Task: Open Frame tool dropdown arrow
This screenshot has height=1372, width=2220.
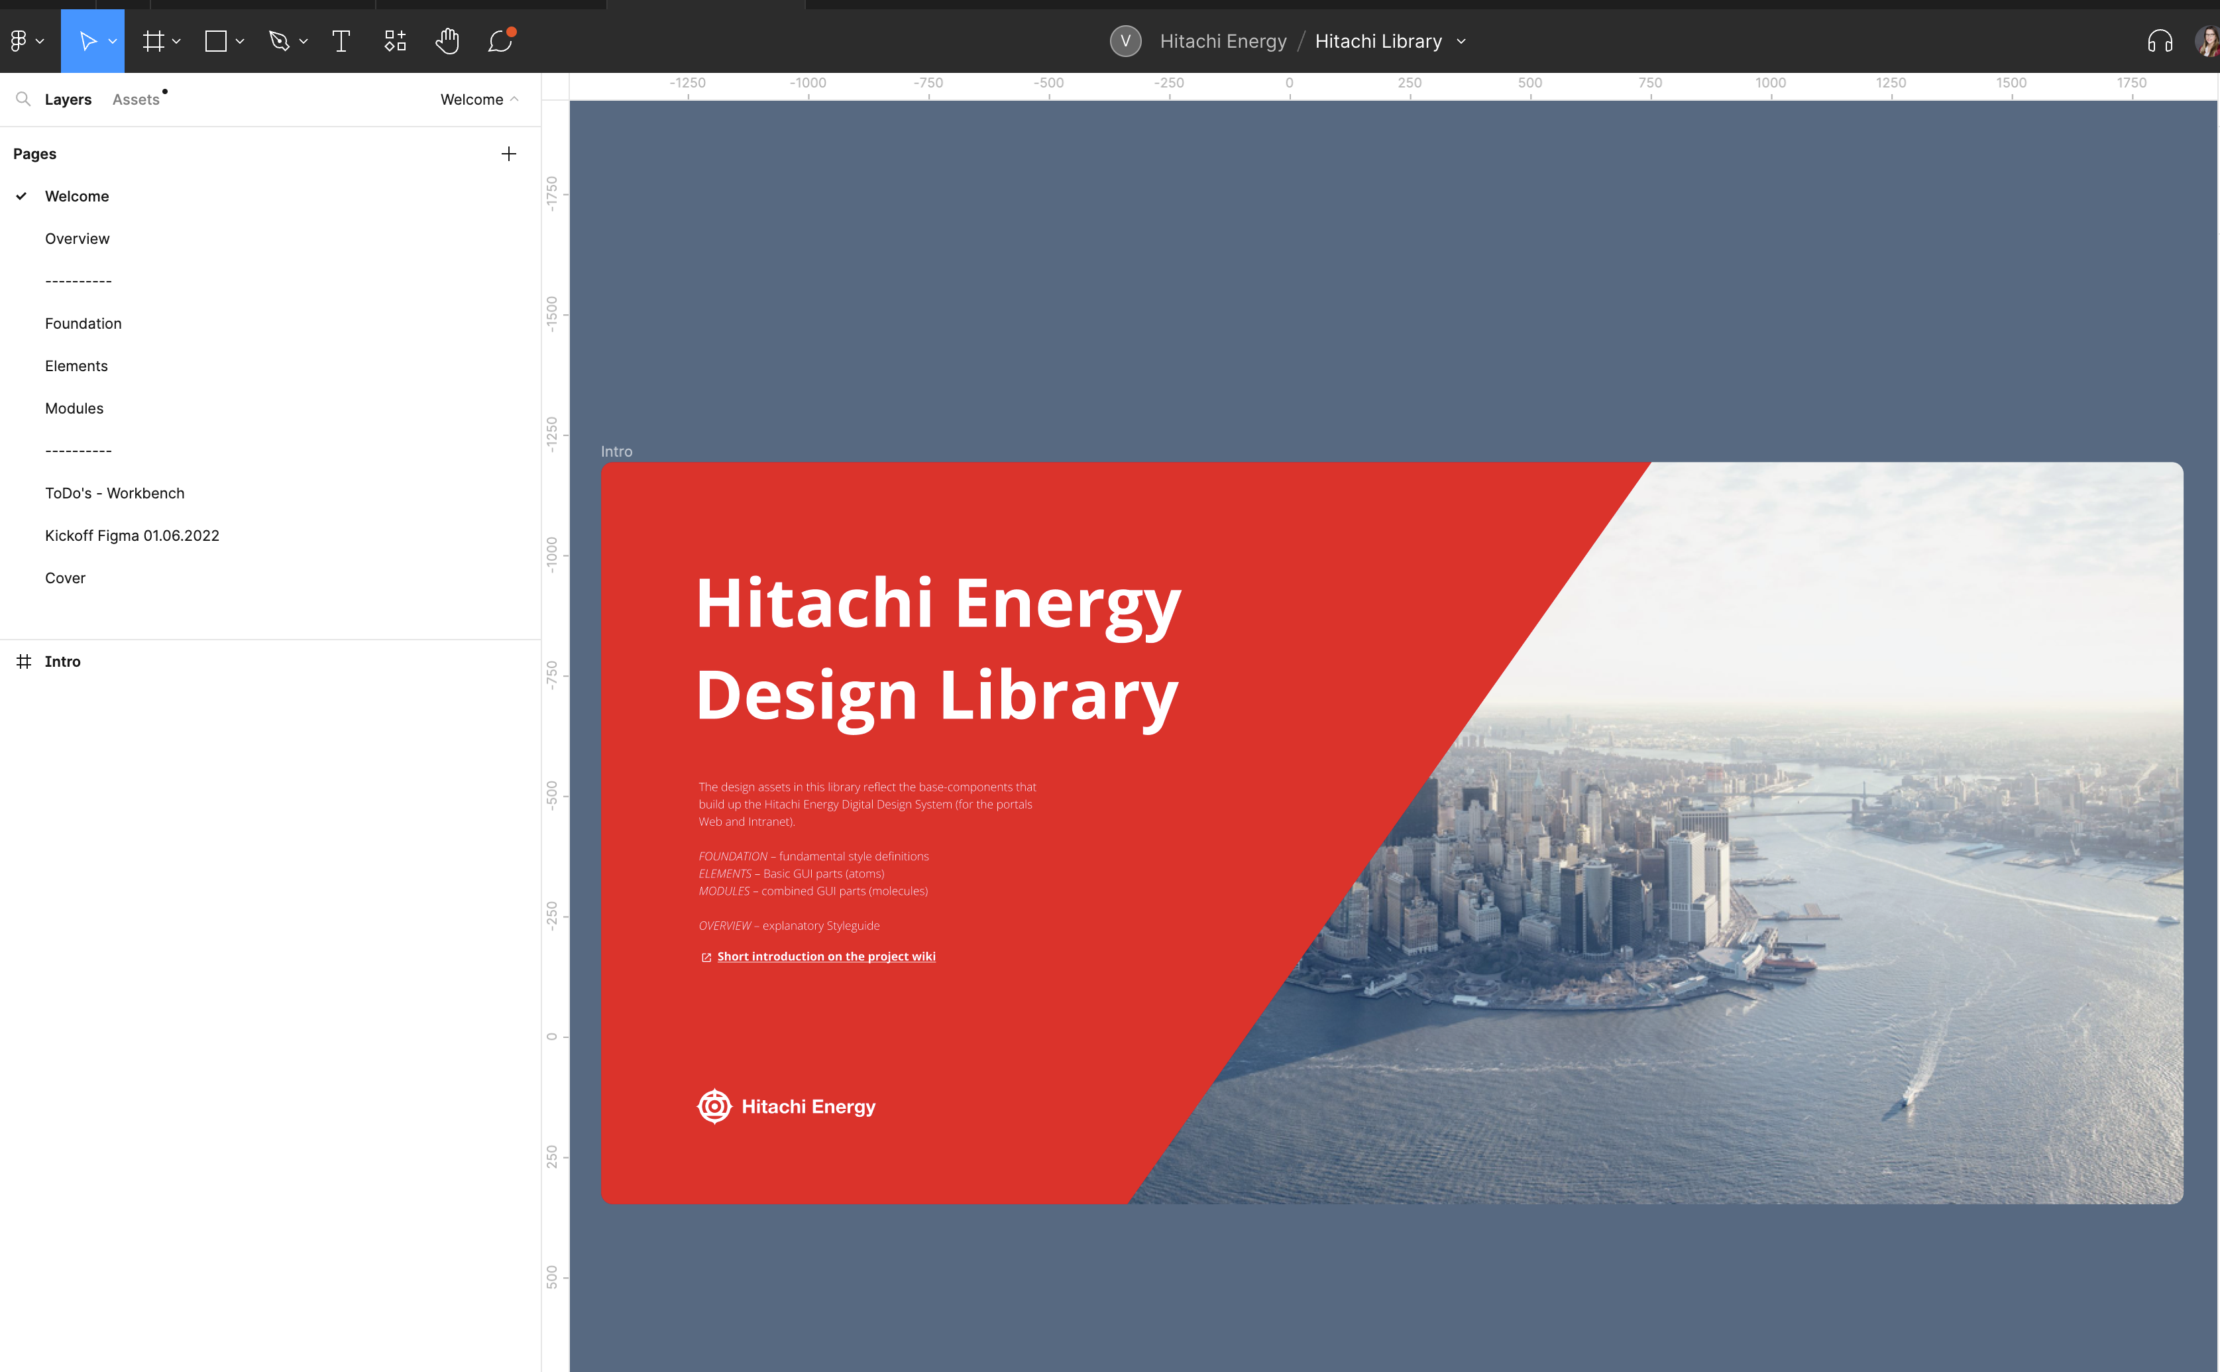Action: tap(176, 42)
